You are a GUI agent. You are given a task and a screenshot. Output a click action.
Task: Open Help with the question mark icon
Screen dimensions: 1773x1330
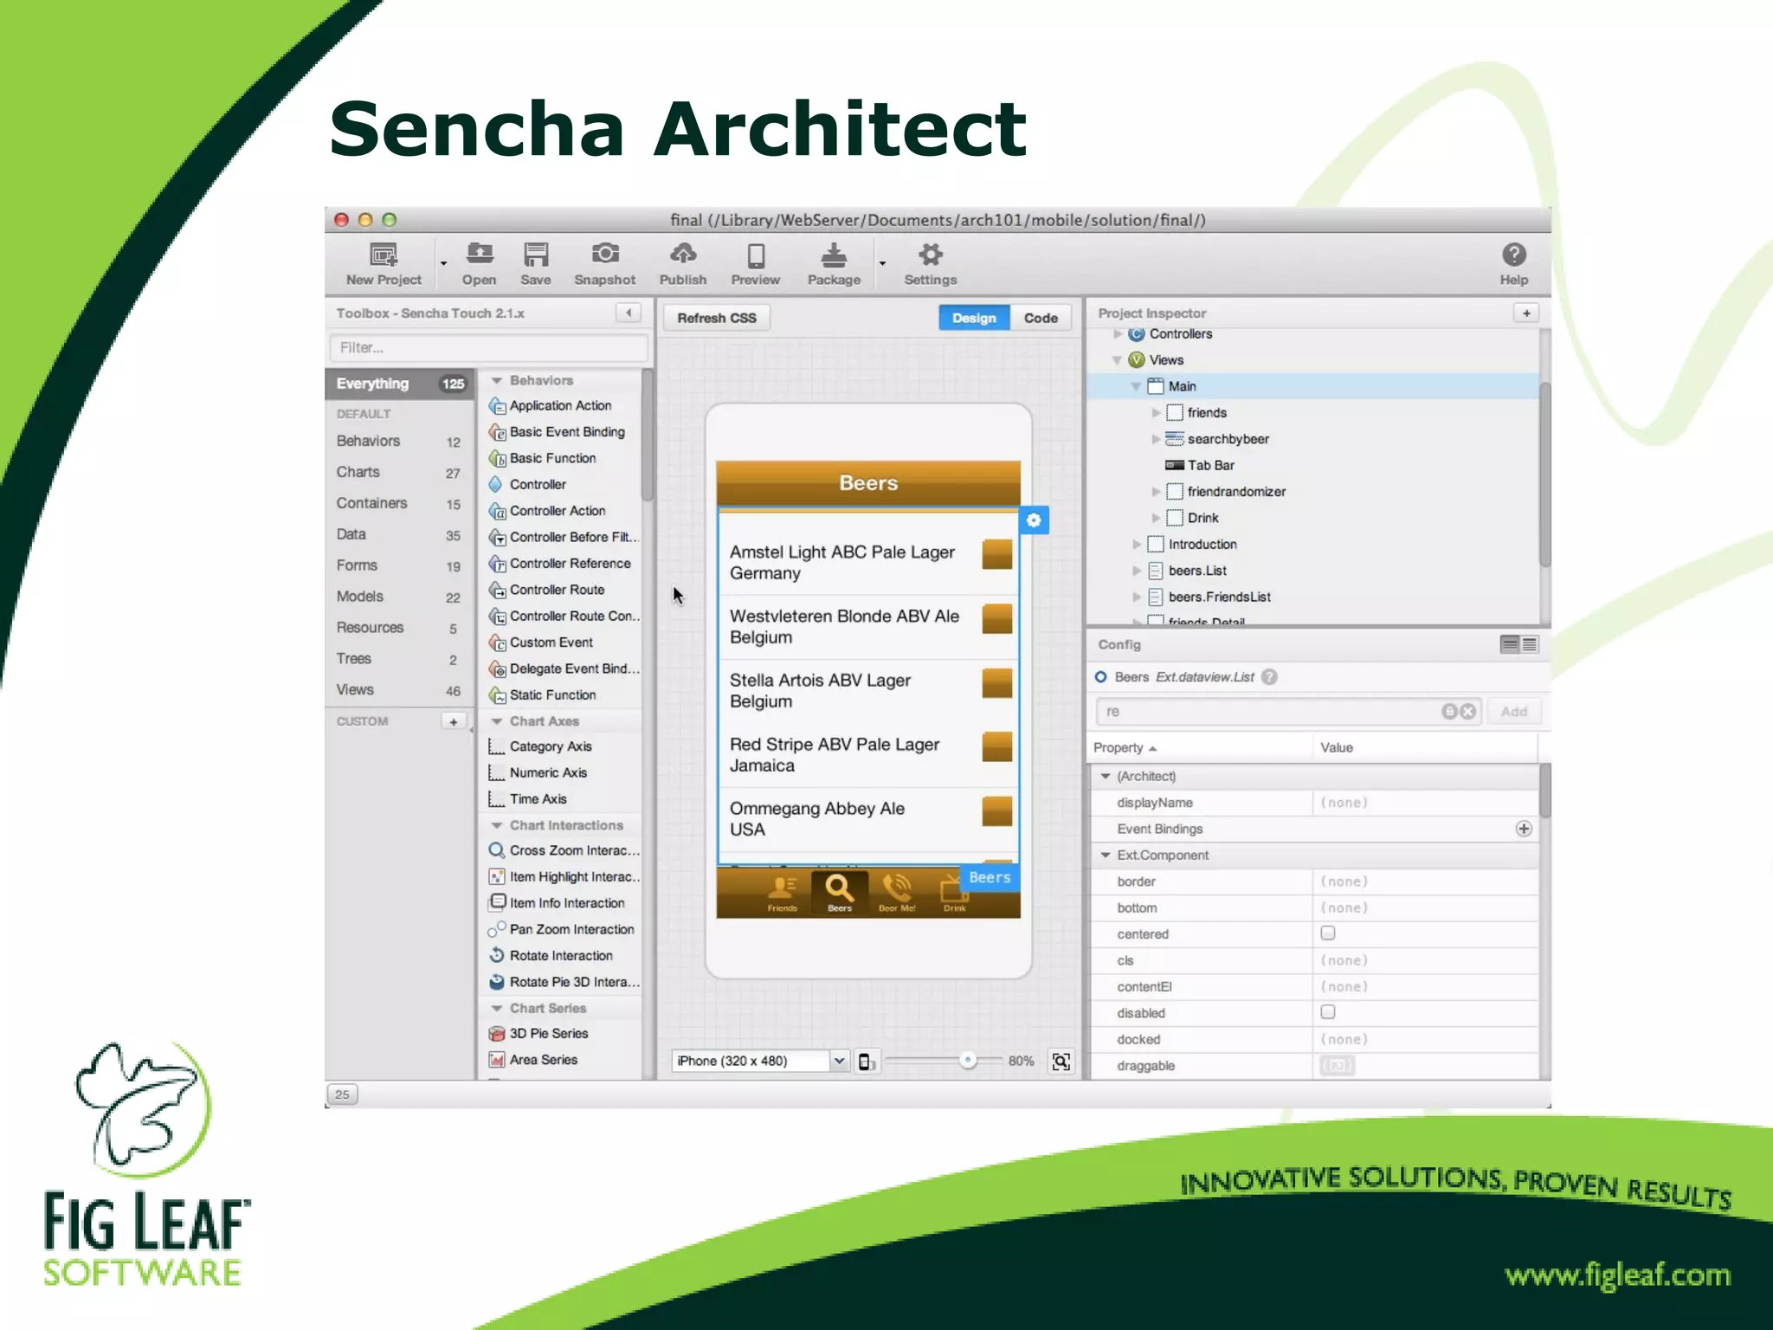click(1513, 255)
